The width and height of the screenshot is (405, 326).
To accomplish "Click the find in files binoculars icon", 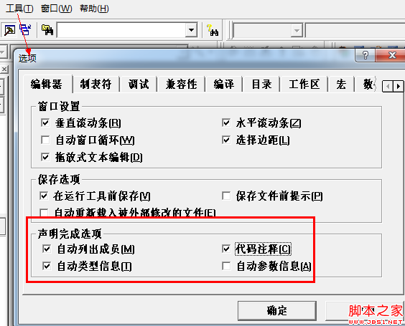I will [47, 30].
